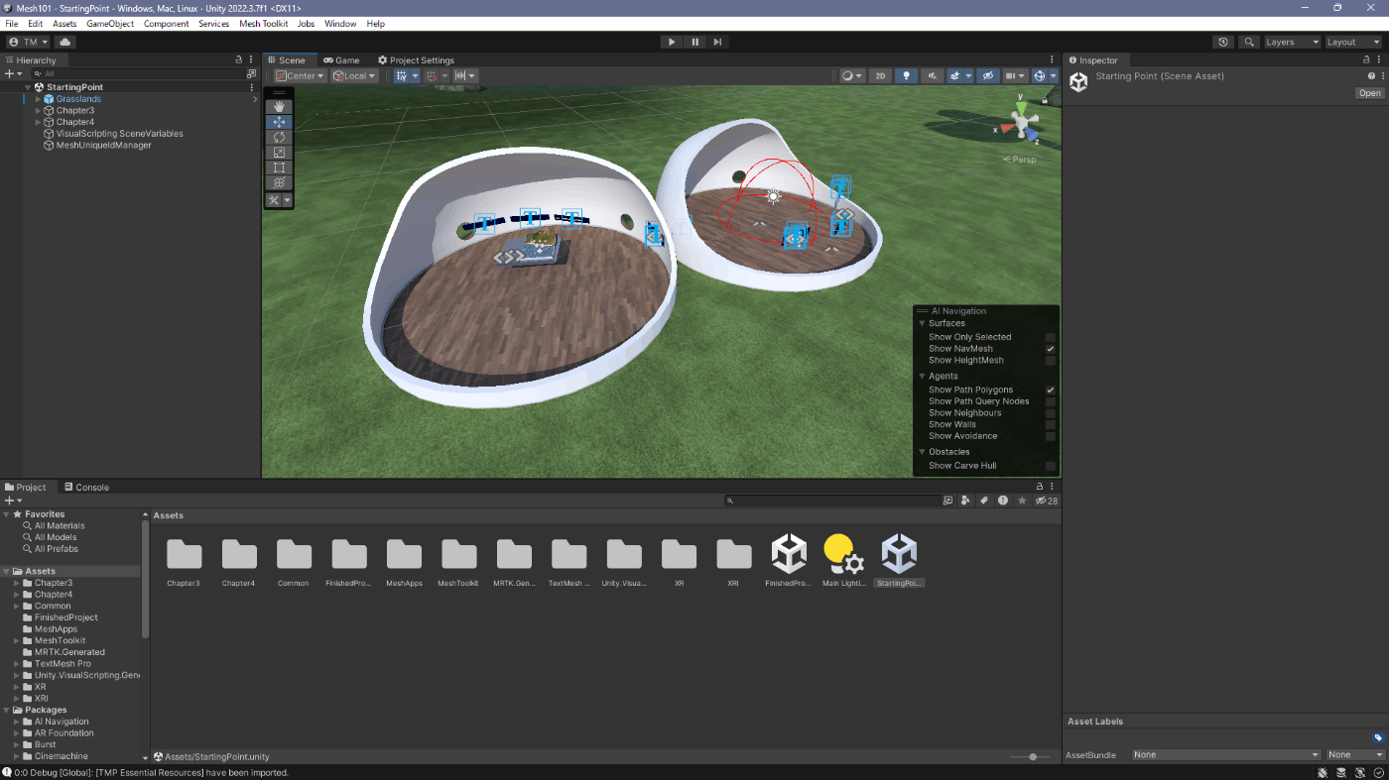
Task: Switch to the Project Settings tab
Action: 416,60
